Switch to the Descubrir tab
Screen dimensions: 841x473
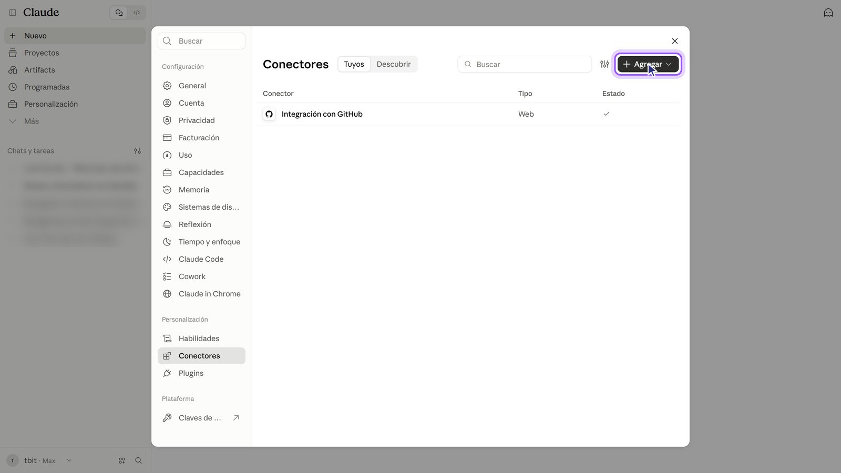394,64
